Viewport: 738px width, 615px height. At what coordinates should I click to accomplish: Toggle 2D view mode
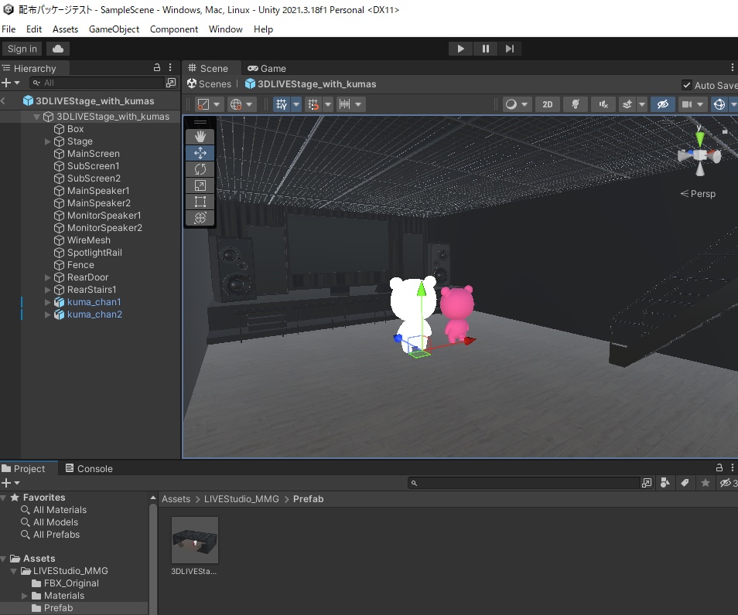click(548, 104)
